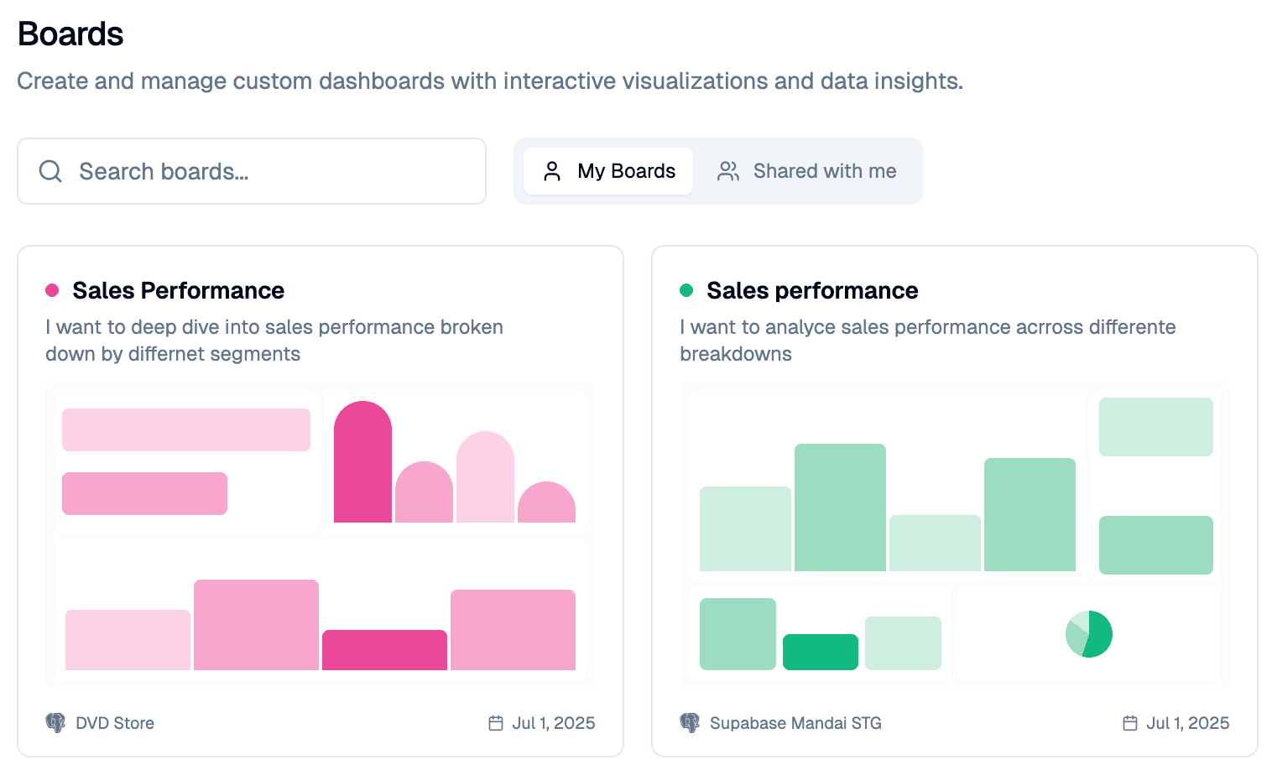Click the calendar icon on the DVD Store board card
The width and height of the screenshot is (1272, 770).
coord(496,723)
